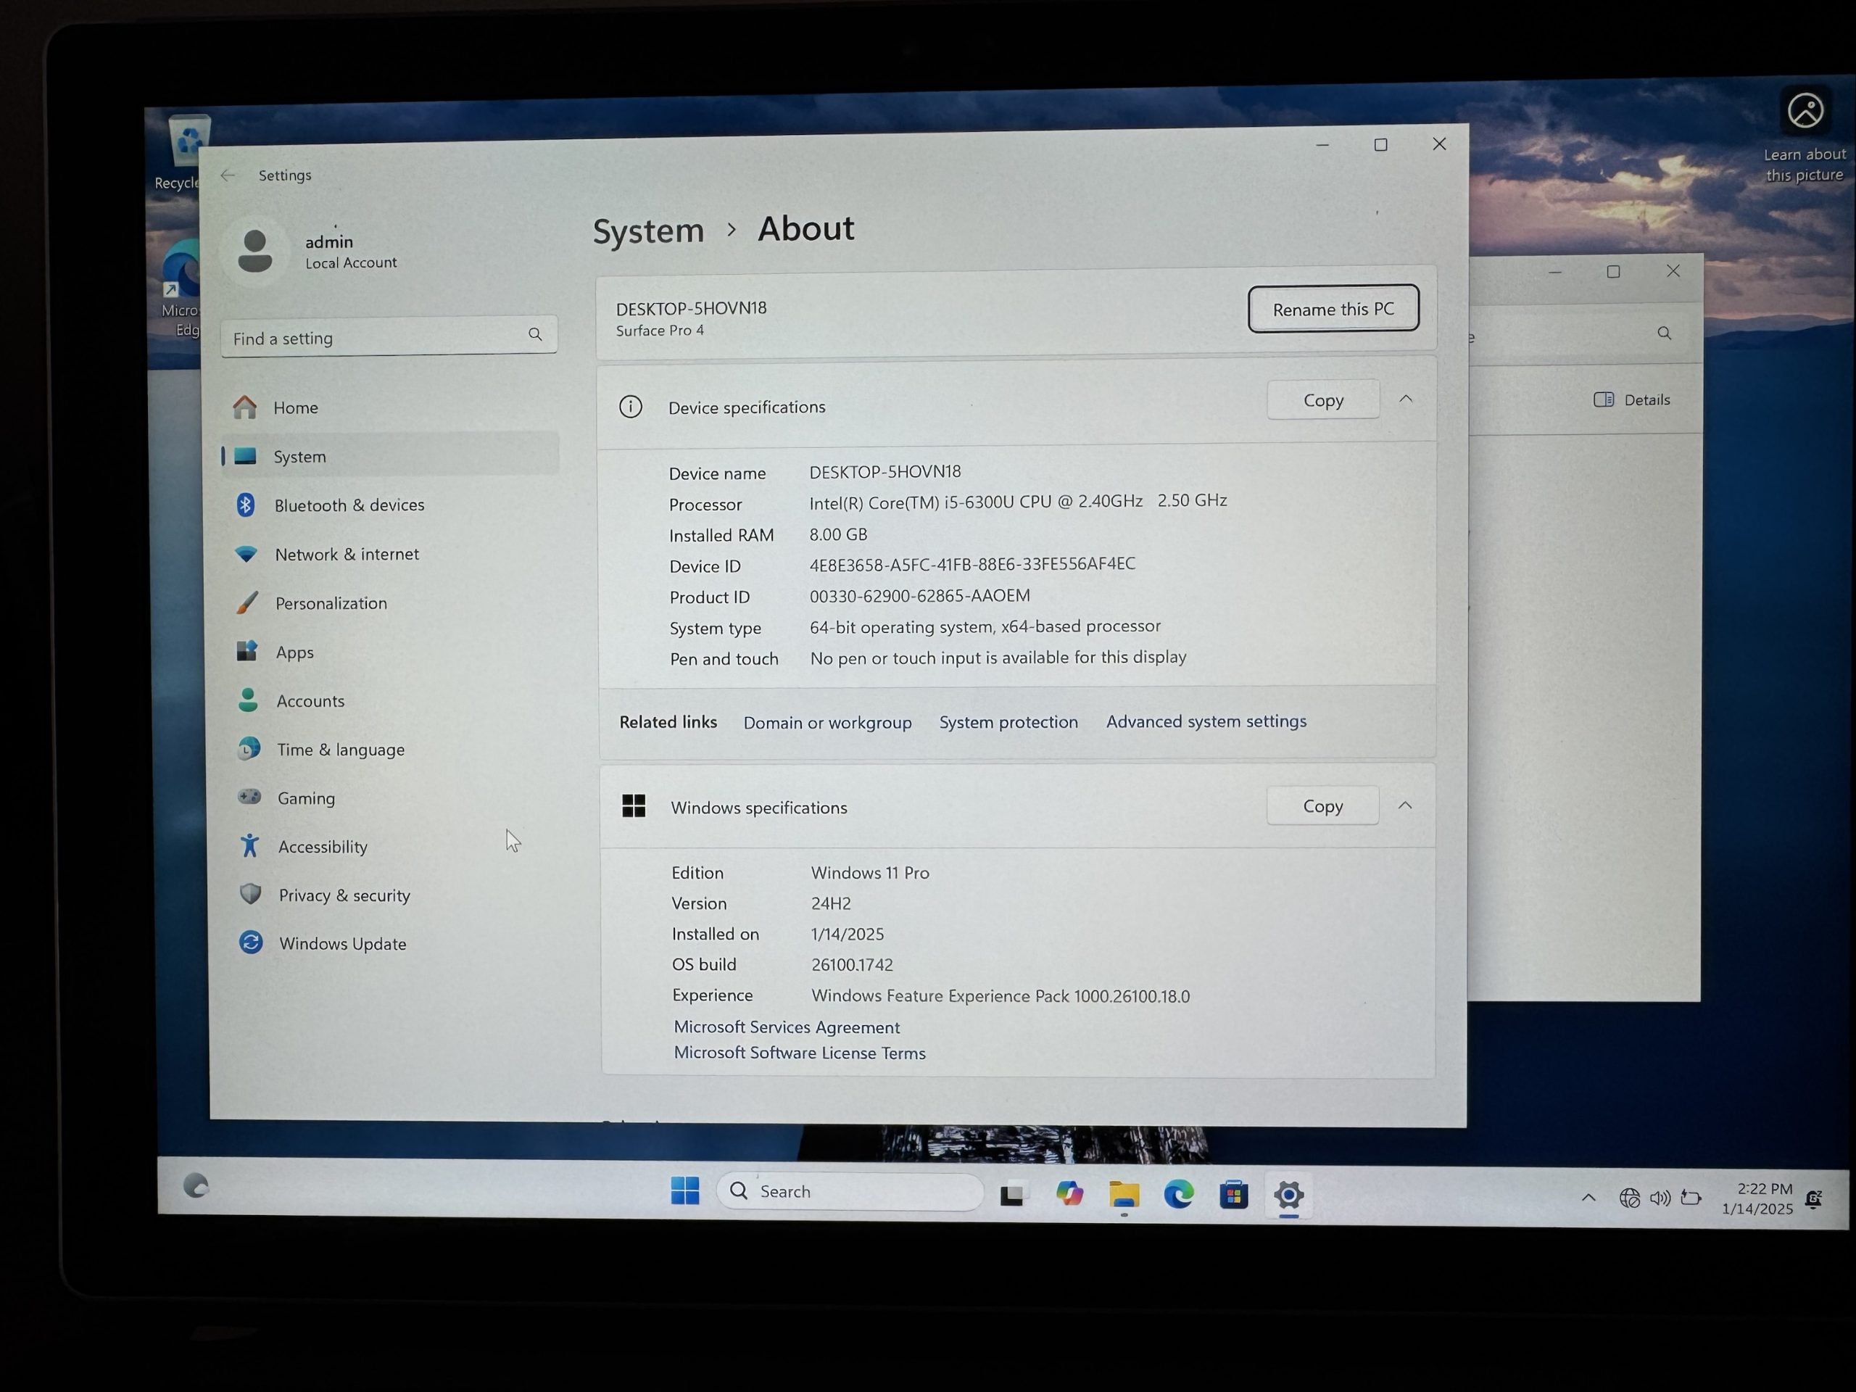Open System protection link
Viewport: 1856px width, 1392px height.
tap(1008, 721)
